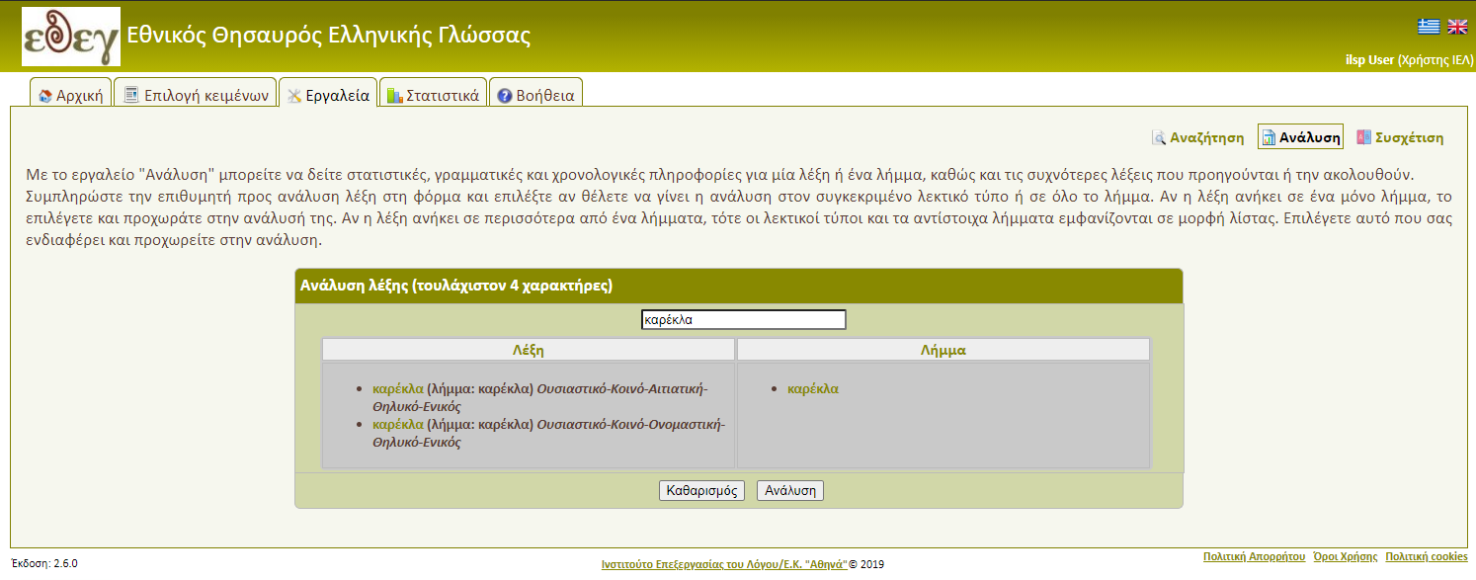The image size is (1476, 580).
Task: Open the Αρχική tab
Action: pyautogui.click(x=70, y=96)
